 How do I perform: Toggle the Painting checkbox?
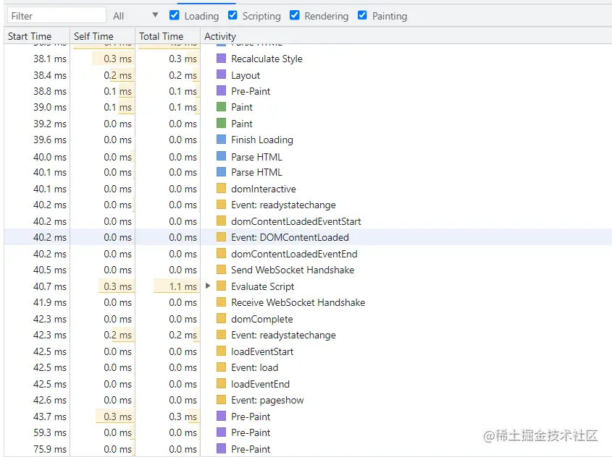[362, 16]
